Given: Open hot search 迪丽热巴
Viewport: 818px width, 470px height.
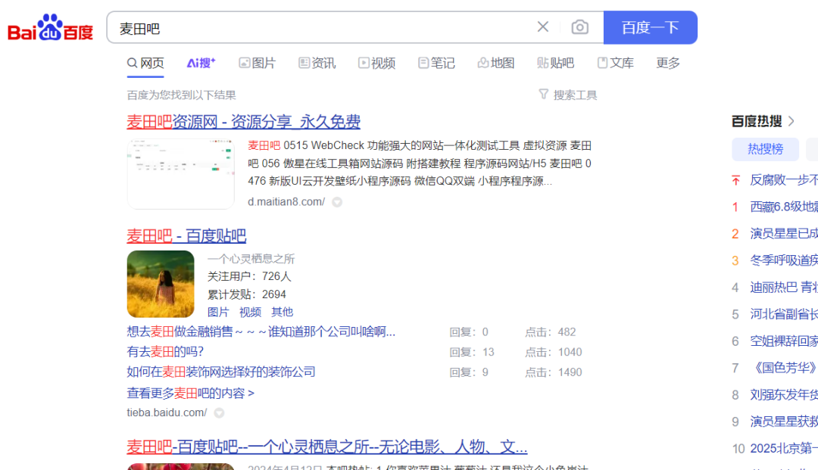Looking at the screenshot, I should coord(784,288).
